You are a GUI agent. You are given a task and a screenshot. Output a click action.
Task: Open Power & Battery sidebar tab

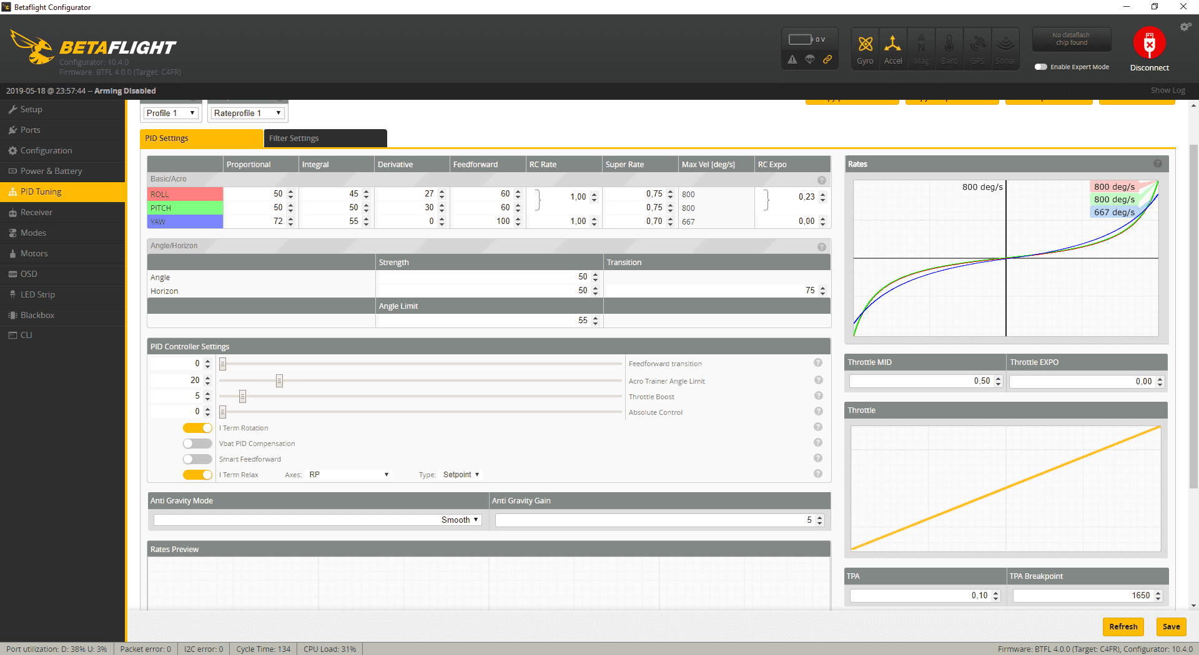pos(62,171)
